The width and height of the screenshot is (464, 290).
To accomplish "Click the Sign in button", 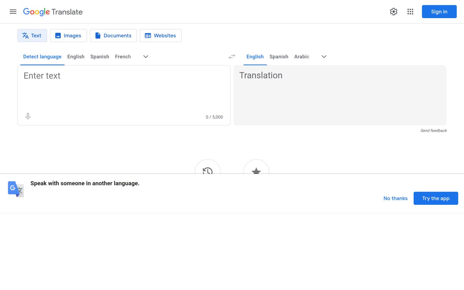I will [x=439, y=12].
